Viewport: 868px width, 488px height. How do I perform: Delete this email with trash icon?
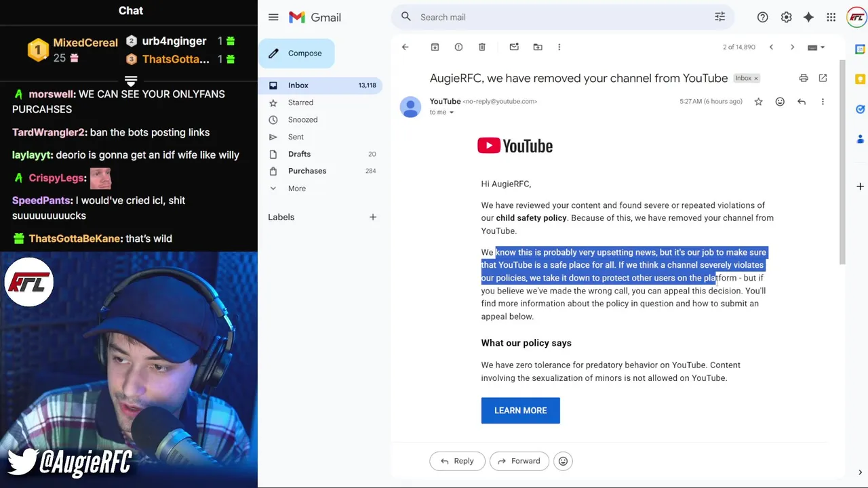[482, 47]
